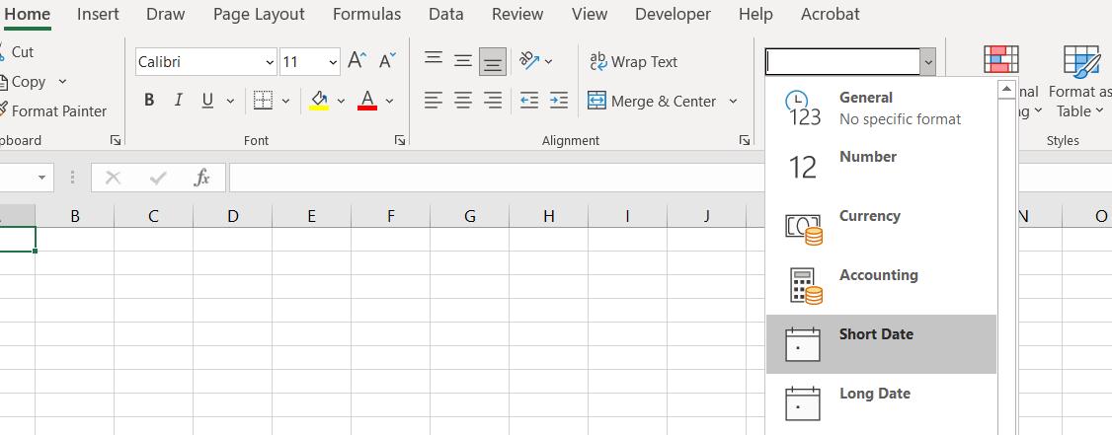Screen dimensions: 1112x435
Task: Toggle Bold formatting
Action: [x=149, y=101]
